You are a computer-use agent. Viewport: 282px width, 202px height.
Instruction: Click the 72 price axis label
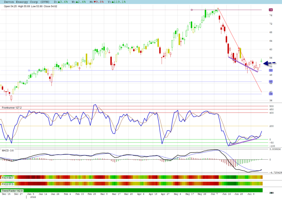(271, 24)
